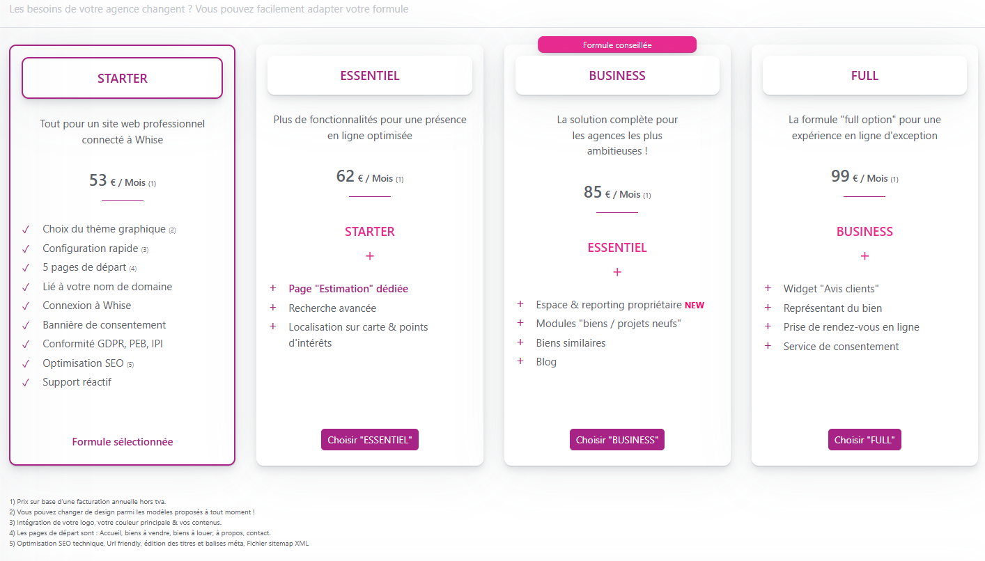Click the plus icon next to "Biens similaires"

[x=520, y=342]
